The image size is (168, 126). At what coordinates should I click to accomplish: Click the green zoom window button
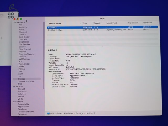(x=21, y=19)
